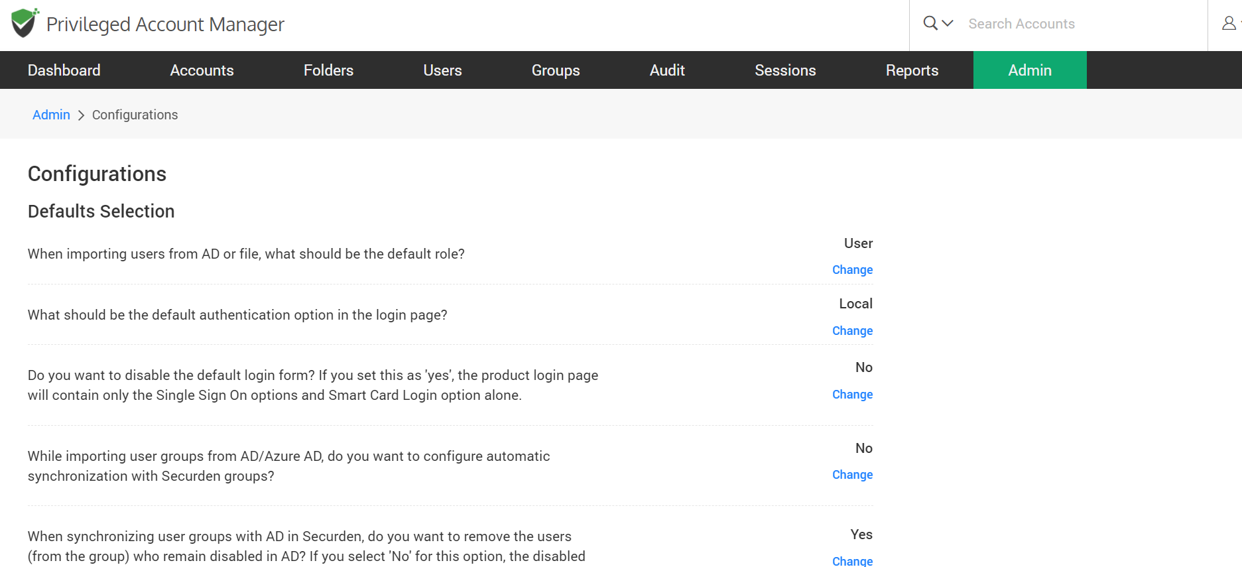Screen dimensions: 1242x567
Task: Expand the search type dropdown arrow
Action: tap(948, 23)
